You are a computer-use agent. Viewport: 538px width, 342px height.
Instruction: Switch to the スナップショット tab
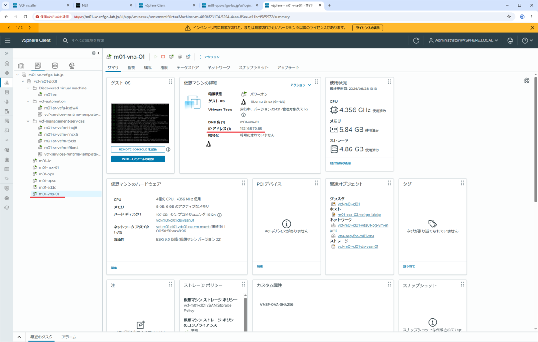pyautogui.click(x=253, y=67)
